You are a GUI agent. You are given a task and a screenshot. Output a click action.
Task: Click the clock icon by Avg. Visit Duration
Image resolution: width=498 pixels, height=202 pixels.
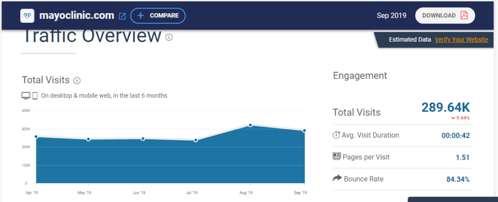click(x=336, y=135)
